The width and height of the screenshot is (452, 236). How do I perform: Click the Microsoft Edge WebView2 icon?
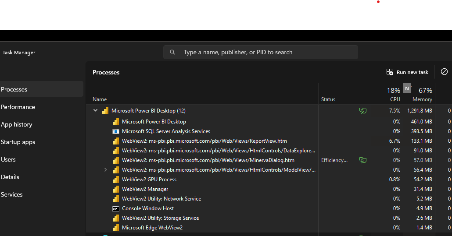[115, 228]
